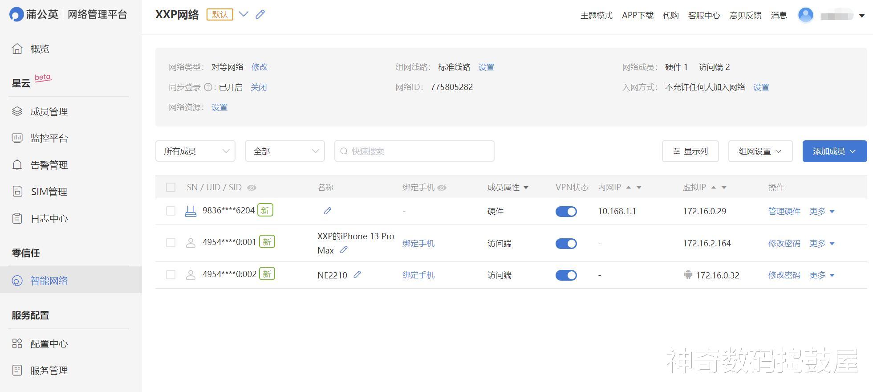
Task: Click the 服务管理 list icon
Action: click(17, 370)
